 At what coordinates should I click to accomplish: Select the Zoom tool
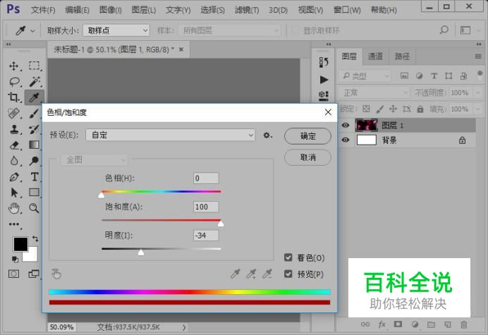point(34,208)
